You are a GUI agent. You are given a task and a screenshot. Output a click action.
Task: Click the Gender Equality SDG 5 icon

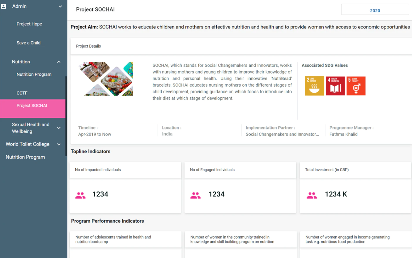pos(356,86)
